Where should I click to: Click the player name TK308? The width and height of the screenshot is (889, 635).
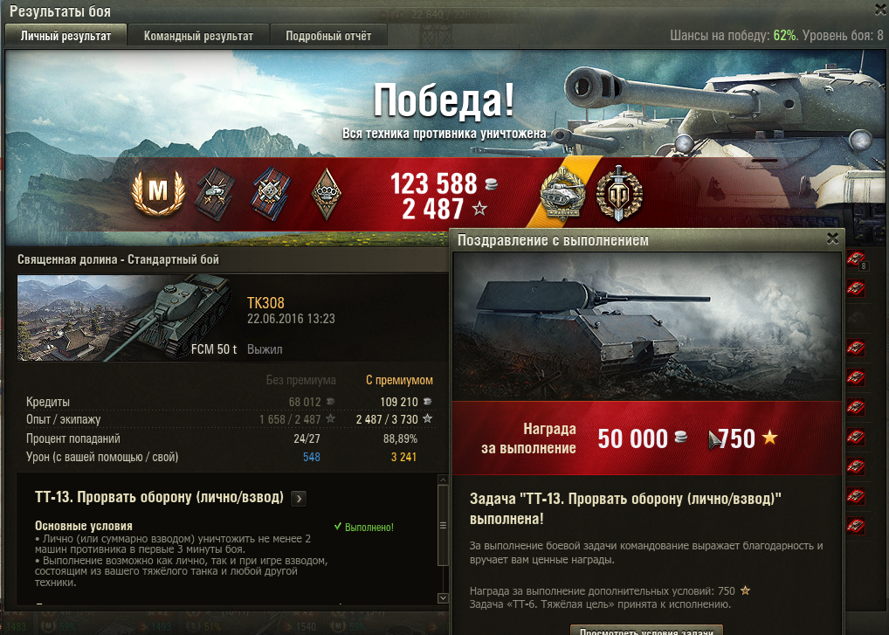[265, 303]
